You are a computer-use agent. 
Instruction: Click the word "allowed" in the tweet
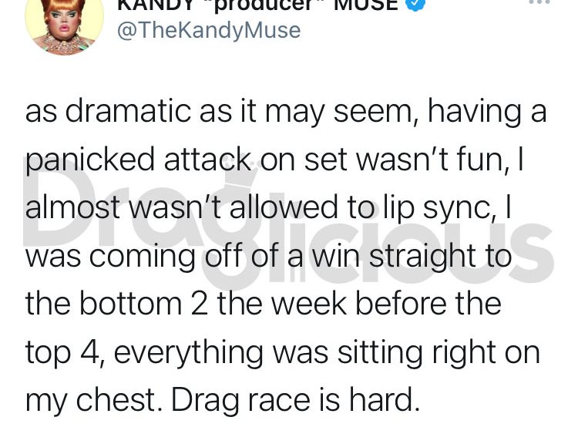click(284, 208)
